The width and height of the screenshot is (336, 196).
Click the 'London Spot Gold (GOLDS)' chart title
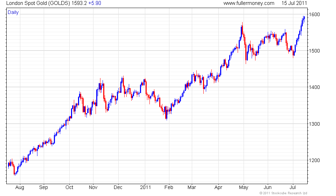pyautogui.click(x=38, y=3)
